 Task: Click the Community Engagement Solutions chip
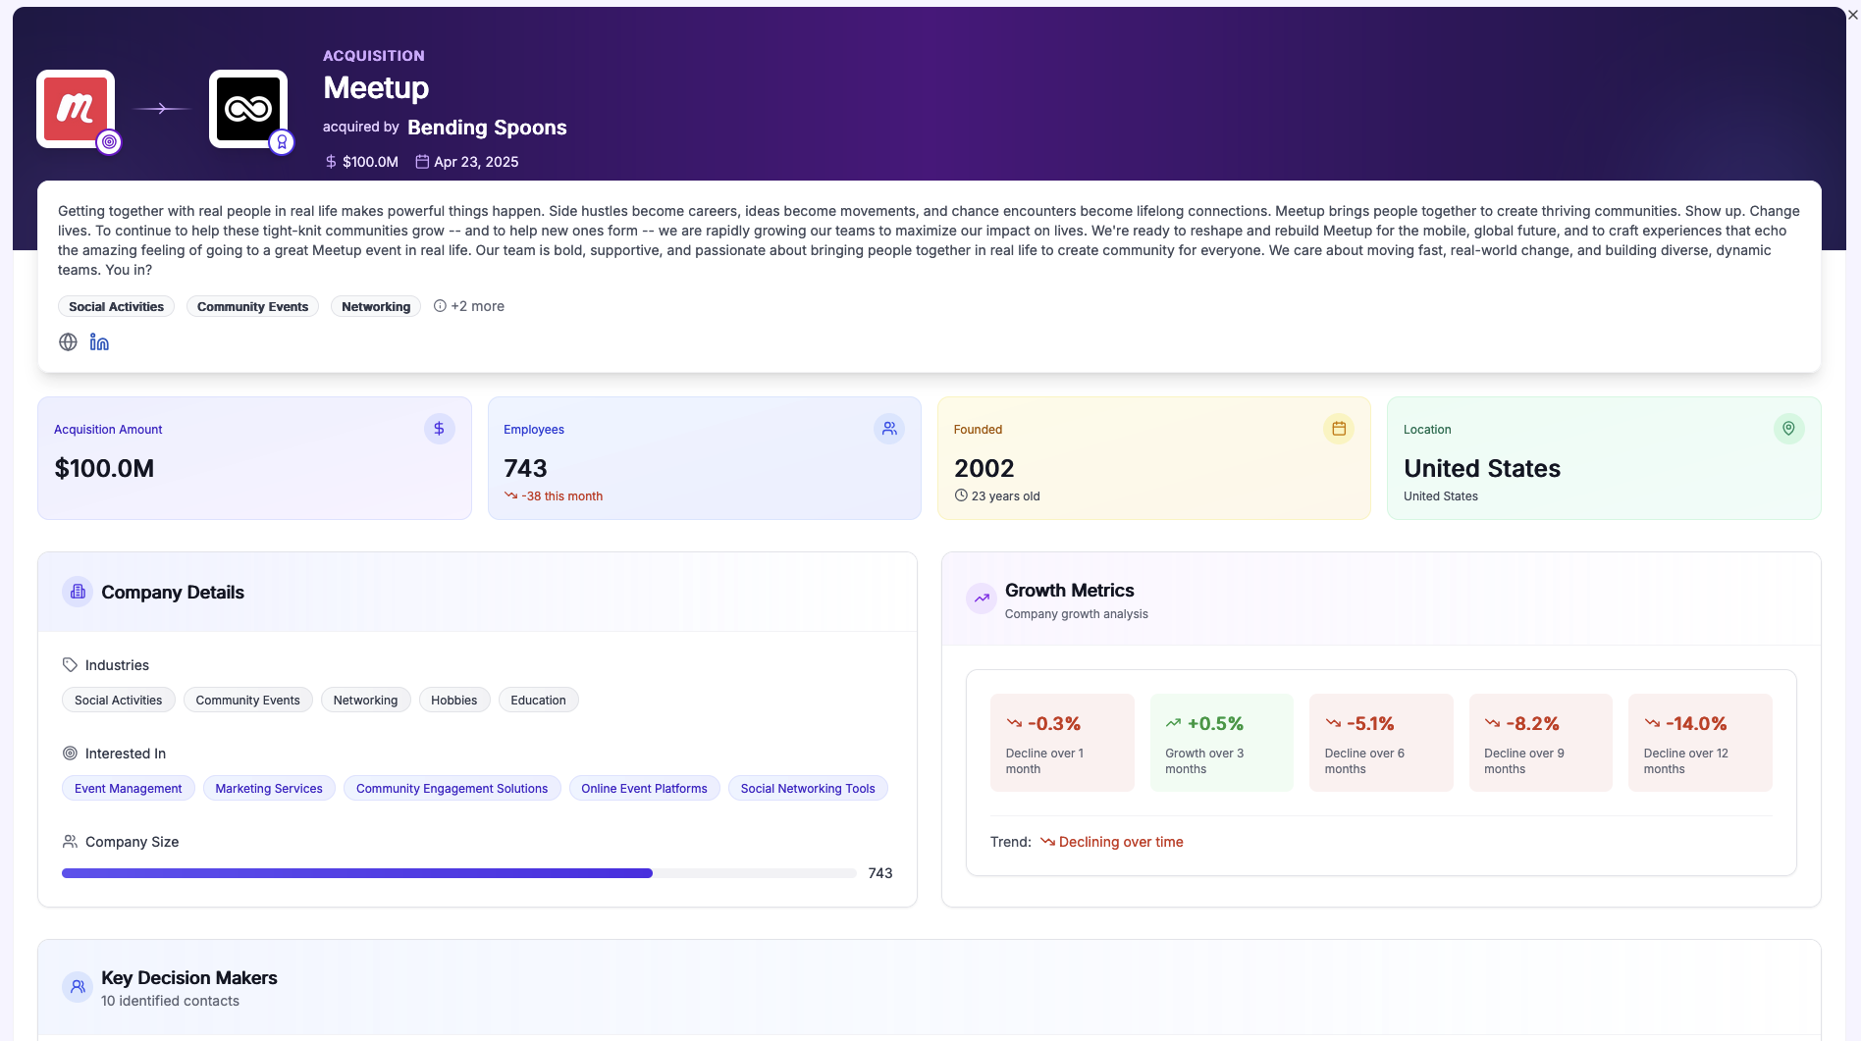(452, 788)
